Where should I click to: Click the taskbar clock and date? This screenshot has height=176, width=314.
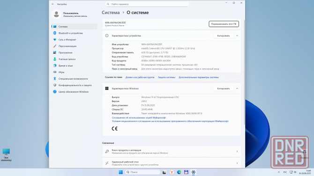pos(305,172)
